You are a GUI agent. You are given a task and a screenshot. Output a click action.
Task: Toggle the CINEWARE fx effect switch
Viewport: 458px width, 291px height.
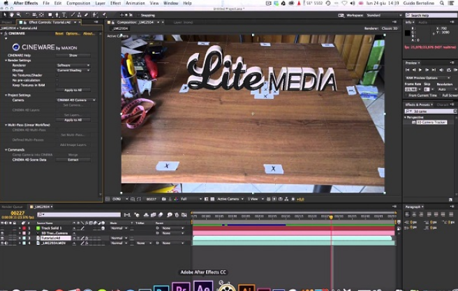[6, 33]
